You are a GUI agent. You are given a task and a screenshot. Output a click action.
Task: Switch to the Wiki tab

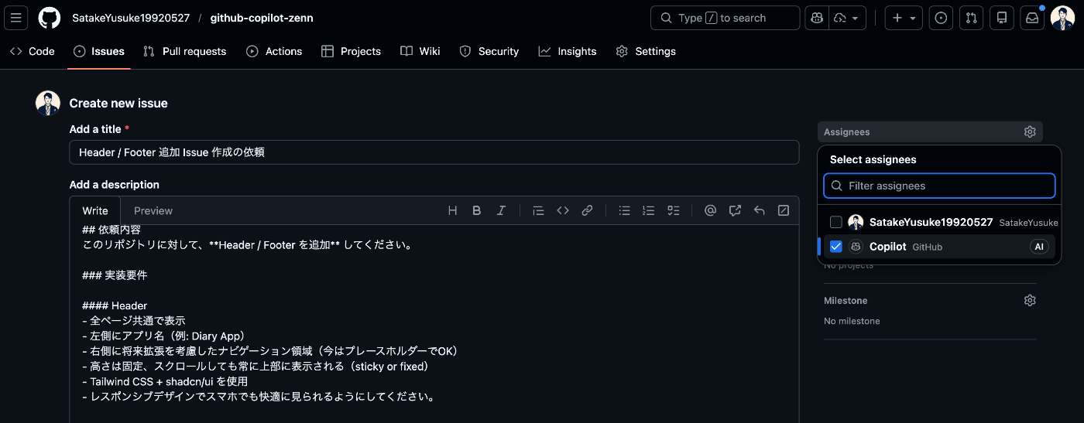click(x=420, y=51)
